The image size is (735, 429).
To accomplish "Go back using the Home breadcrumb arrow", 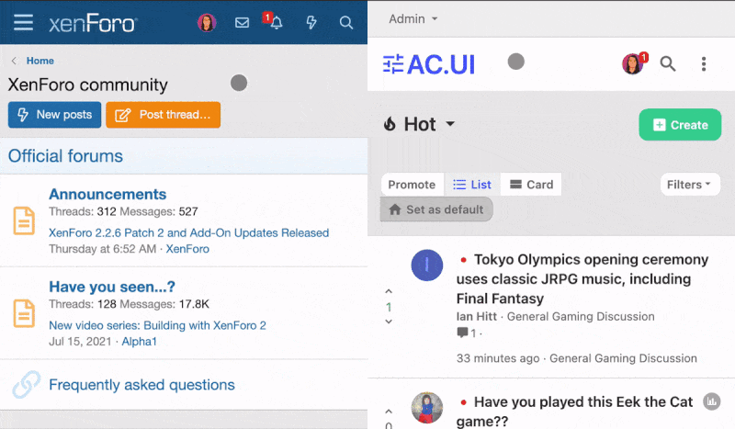I will [14, 61].
